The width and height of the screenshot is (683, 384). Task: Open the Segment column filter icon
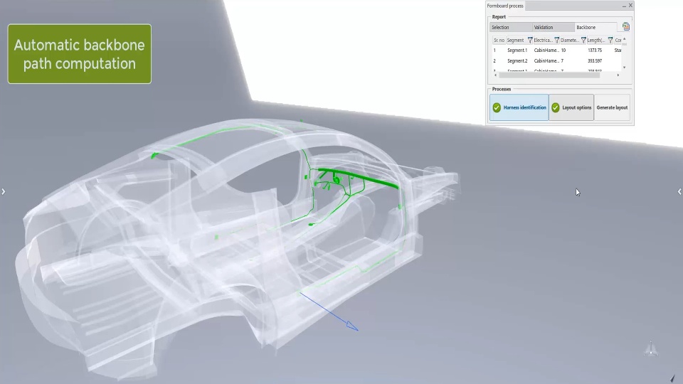coord(530,40)
